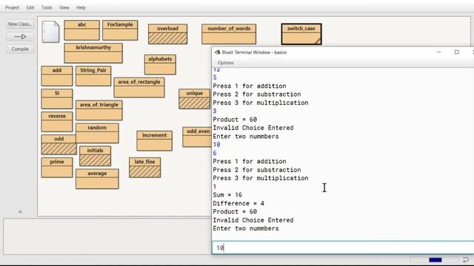Select the area_of_rectangle class

(139, 87)
